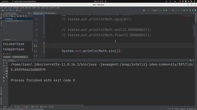Image resolution: width=197 pixels, height=110 pixels.
Task: Toggle scroll to end icon in Run panel
Action: (7, 71)
